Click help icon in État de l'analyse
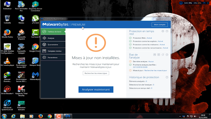The height and width of the screenshot is (119, 211). point(167,55)
